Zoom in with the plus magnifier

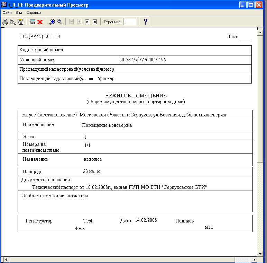[52, 22]
